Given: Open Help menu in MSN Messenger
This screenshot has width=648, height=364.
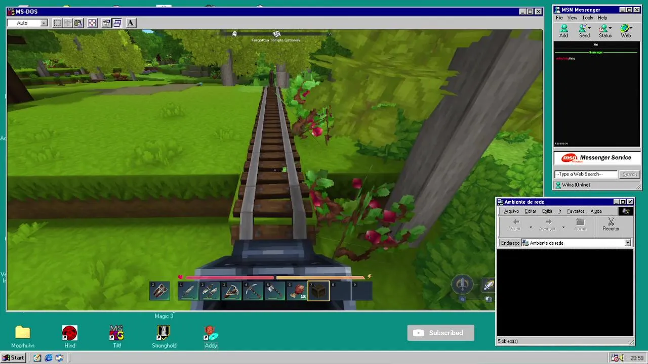Looking at the screenshot, I should [602, 18].
